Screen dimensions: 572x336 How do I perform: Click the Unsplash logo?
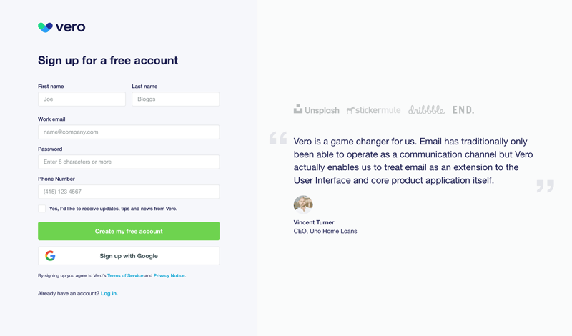316,110
